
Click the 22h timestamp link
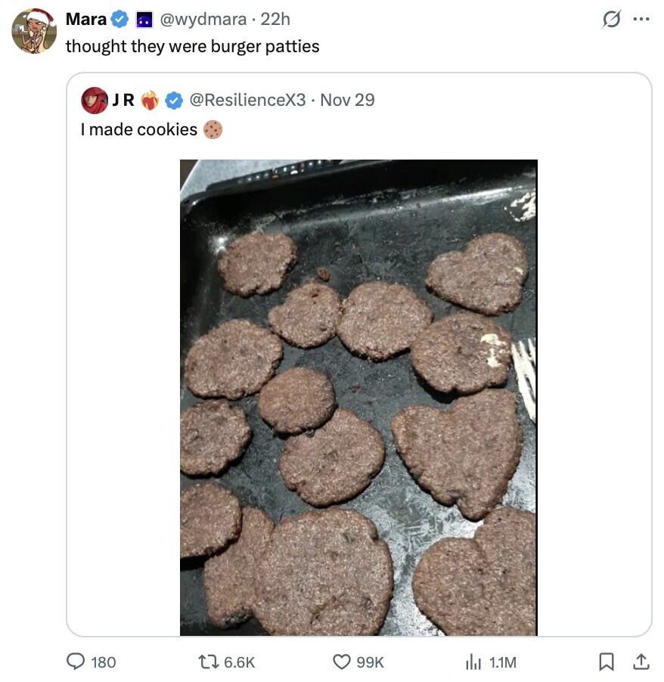[x=275, y=19]
